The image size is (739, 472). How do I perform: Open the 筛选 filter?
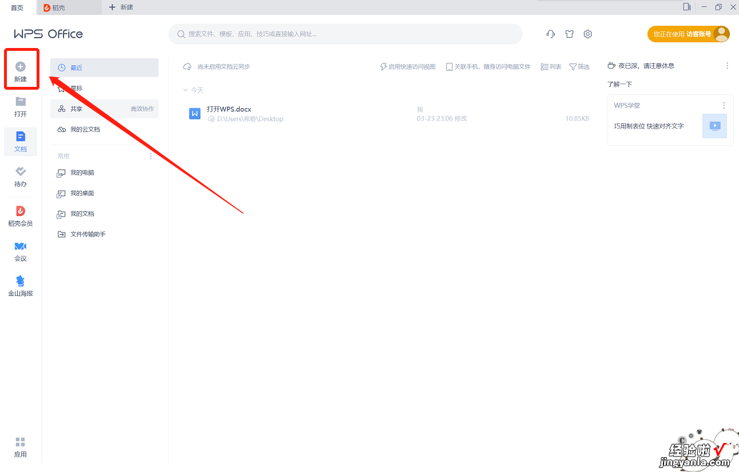click(579, 67)
